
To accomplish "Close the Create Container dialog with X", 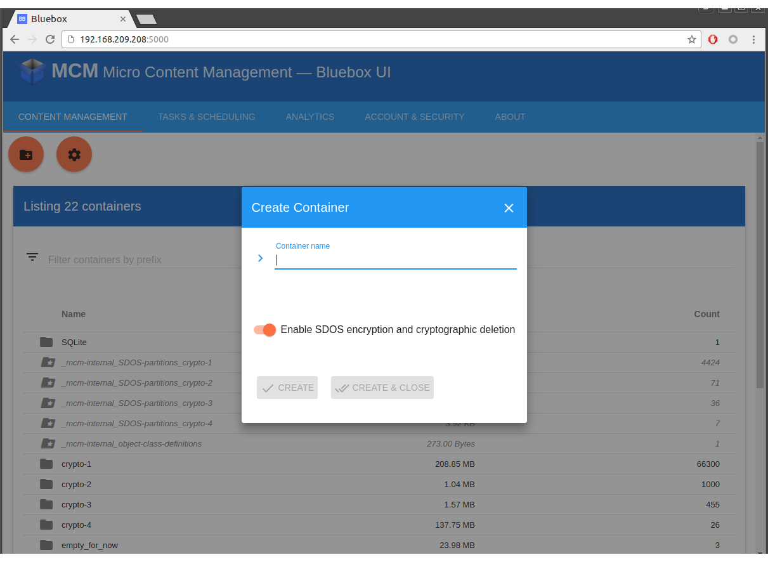I will [509, 208].
